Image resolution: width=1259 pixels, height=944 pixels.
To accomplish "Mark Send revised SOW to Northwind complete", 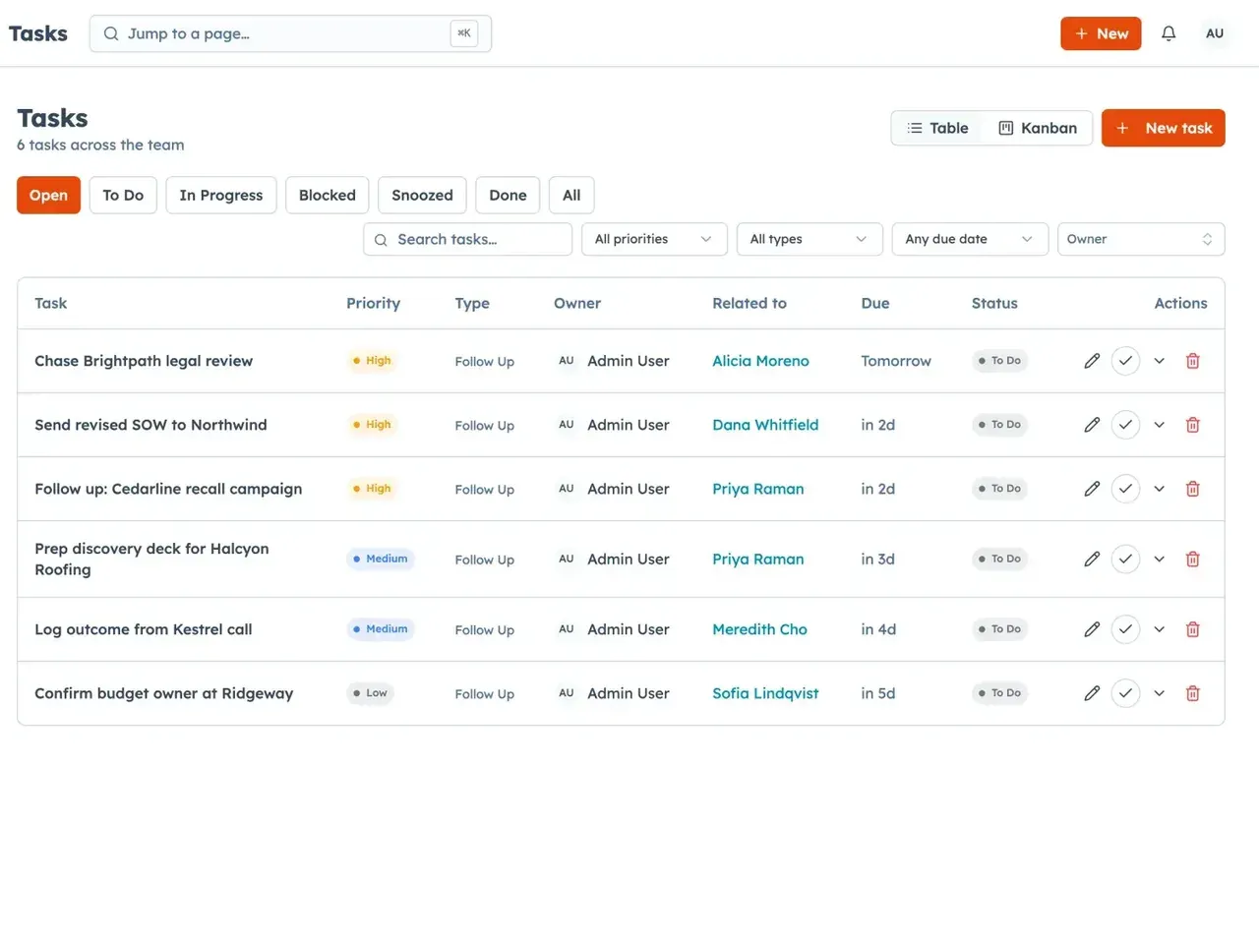I will 1125,425.
